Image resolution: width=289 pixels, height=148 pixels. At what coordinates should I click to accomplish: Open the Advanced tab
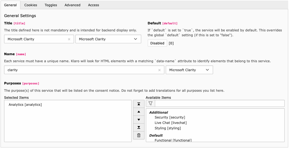72,5
